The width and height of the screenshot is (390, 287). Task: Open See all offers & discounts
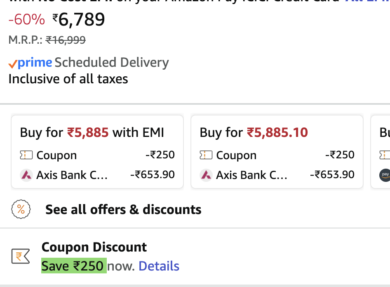tap(123, 209)
